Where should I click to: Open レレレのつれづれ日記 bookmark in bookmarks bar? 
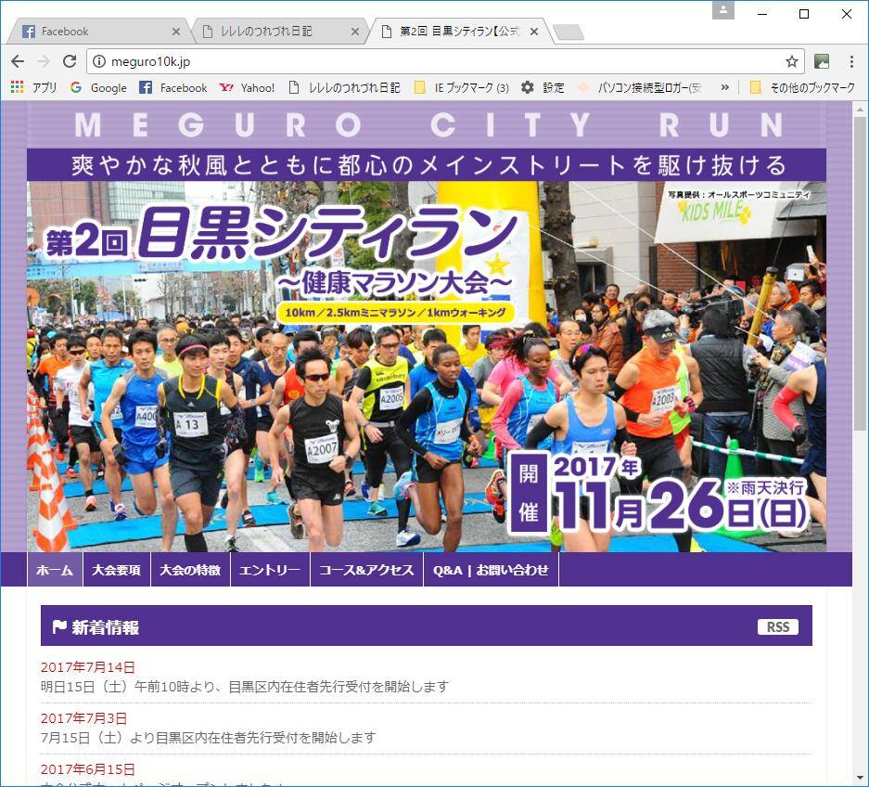click(344, 87)
